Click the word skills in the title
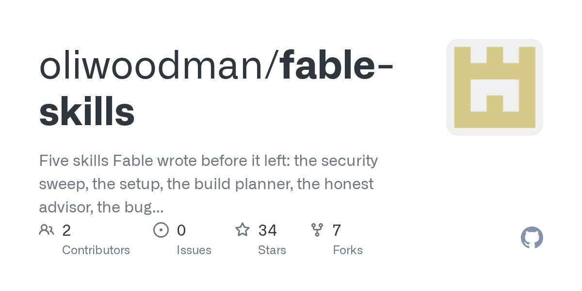The width and height of the screenshot is (582, 291). [x=87, y=111]
